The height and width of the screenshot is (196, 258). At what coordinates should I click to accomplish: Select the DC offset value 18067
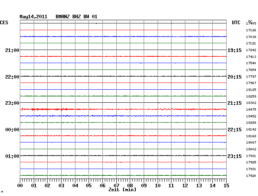coord(251,142)
